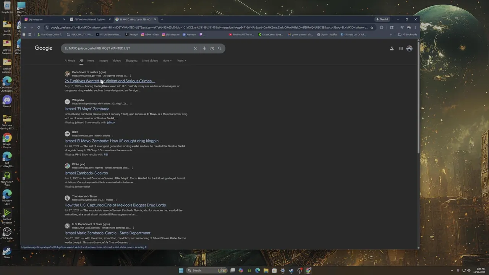
Task: Open the Windows Start menu
Action: [181, 270]
